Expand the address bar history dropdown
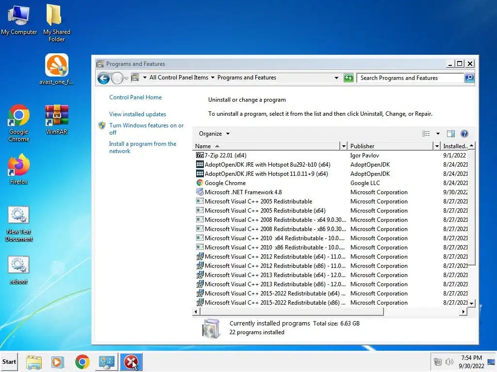Image resolution: width=497 pixels, height=372 pixels. click(336, 78)
